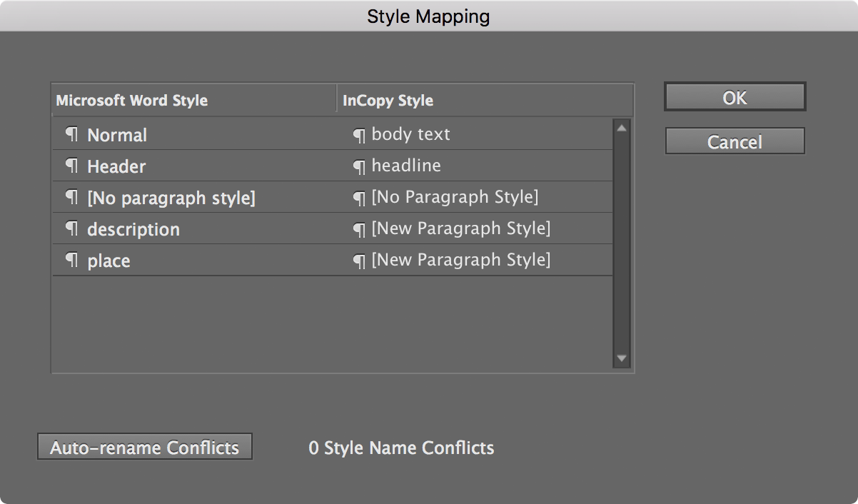Select the headline mapping entry
The height and width of the screenshot is (504, 858).
point(406,166)
